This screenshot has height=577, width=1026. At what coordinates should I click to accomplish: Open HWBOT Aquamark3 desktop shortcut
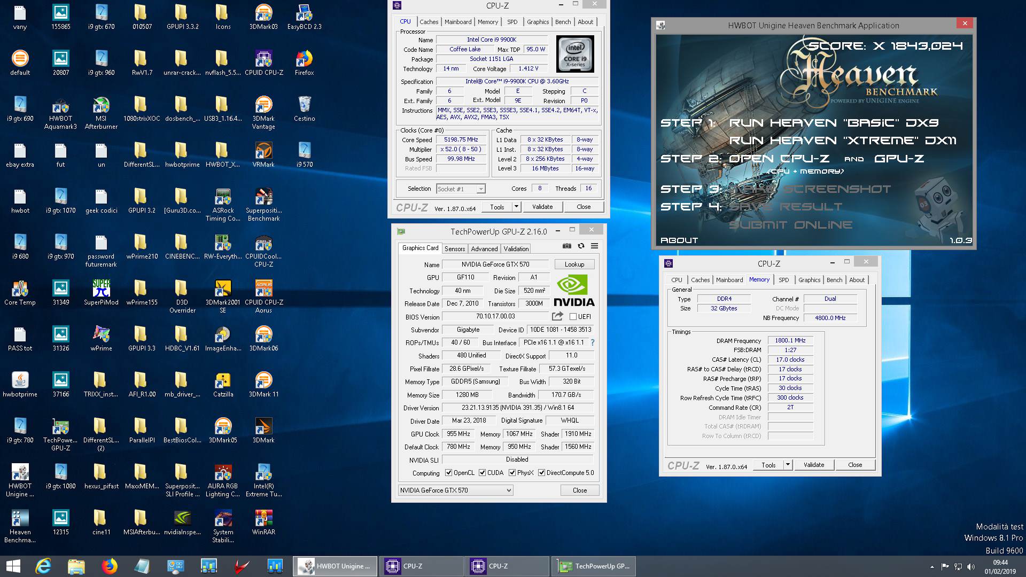tap(60, 113)
